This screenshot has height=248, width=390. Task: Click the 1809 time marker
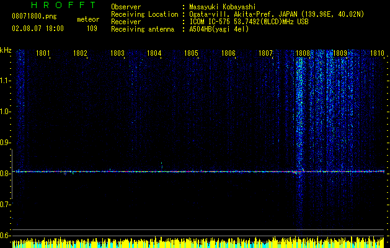pyautogui.click(x=340, y=53)
